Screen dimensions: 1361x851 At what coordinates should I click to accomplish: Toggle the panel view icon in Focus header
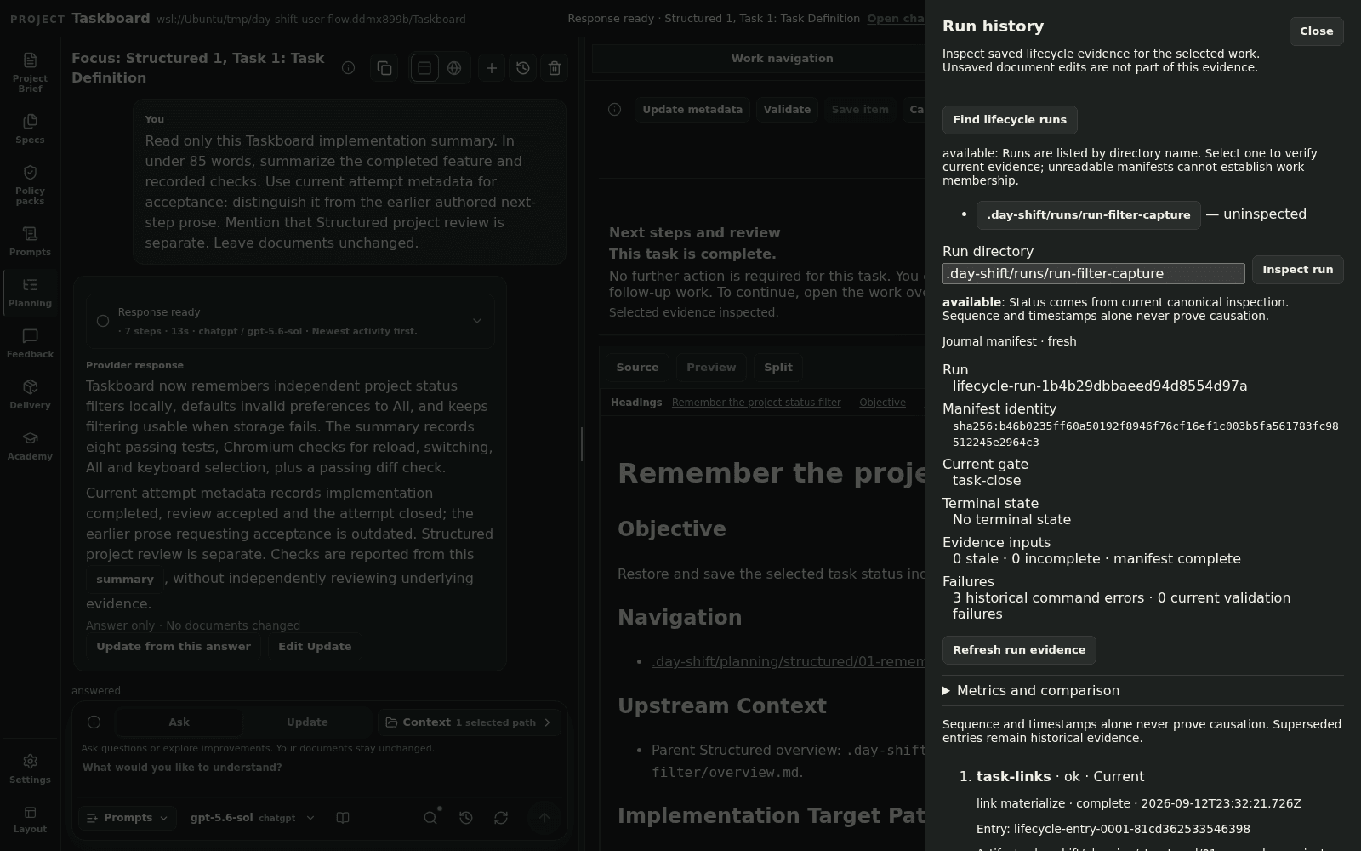click(x=424, y=68)
